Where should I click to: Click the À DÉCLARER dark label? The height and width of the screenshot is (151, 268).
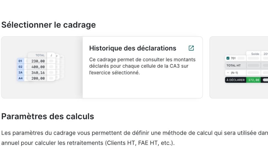(235, 80)
